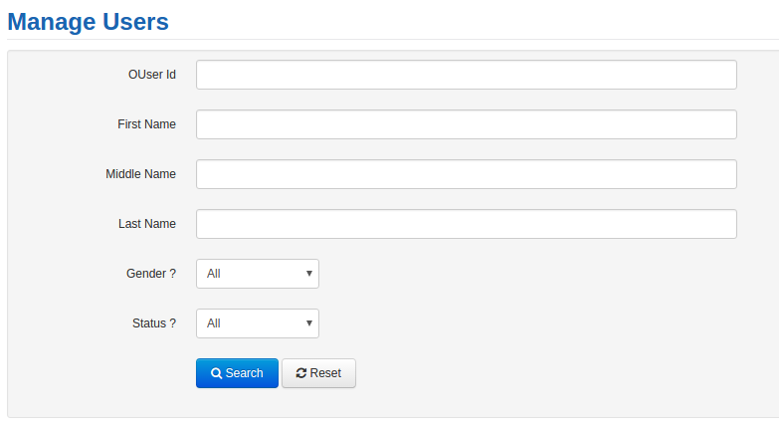Open the Status dropdown
Viewport: 779px width, 426px height.
click(258, 323)
